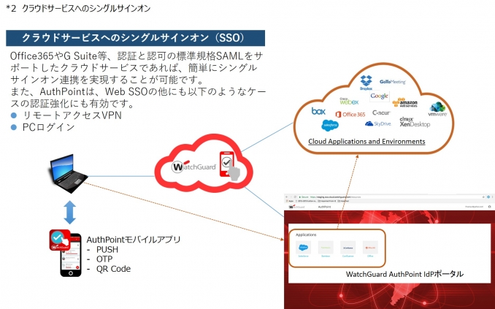Open the Confluence application tile
This screenshot has height=309, width=495.
coord(348,249)
